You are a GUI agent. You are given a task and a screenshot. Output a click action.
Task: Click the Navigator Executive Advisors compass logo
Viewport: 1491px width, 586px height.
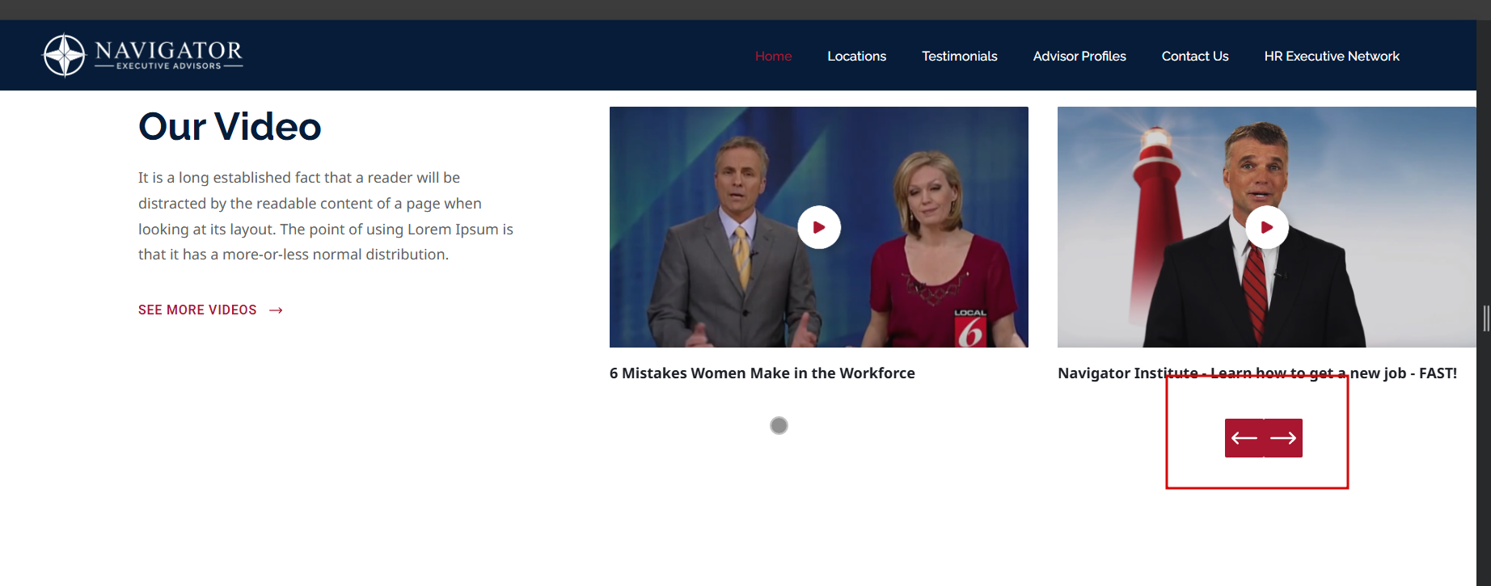(142, 55)
